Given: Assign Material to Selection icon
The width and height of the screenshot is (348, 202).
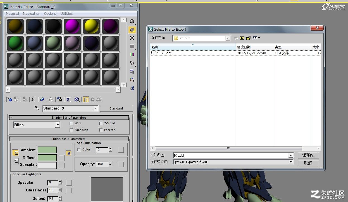Looking at the screenshot, I should click(25, 99).
